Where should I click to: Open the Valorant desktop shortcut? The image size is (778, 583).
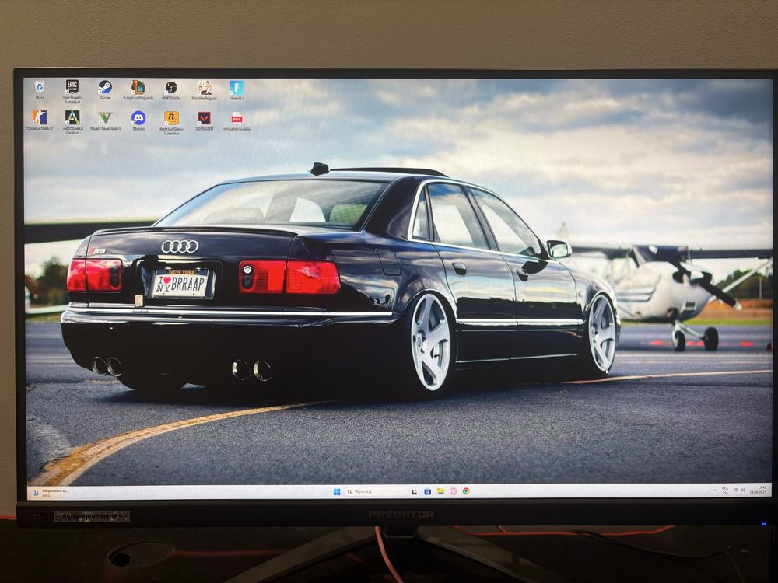click(x=204, y=120)
